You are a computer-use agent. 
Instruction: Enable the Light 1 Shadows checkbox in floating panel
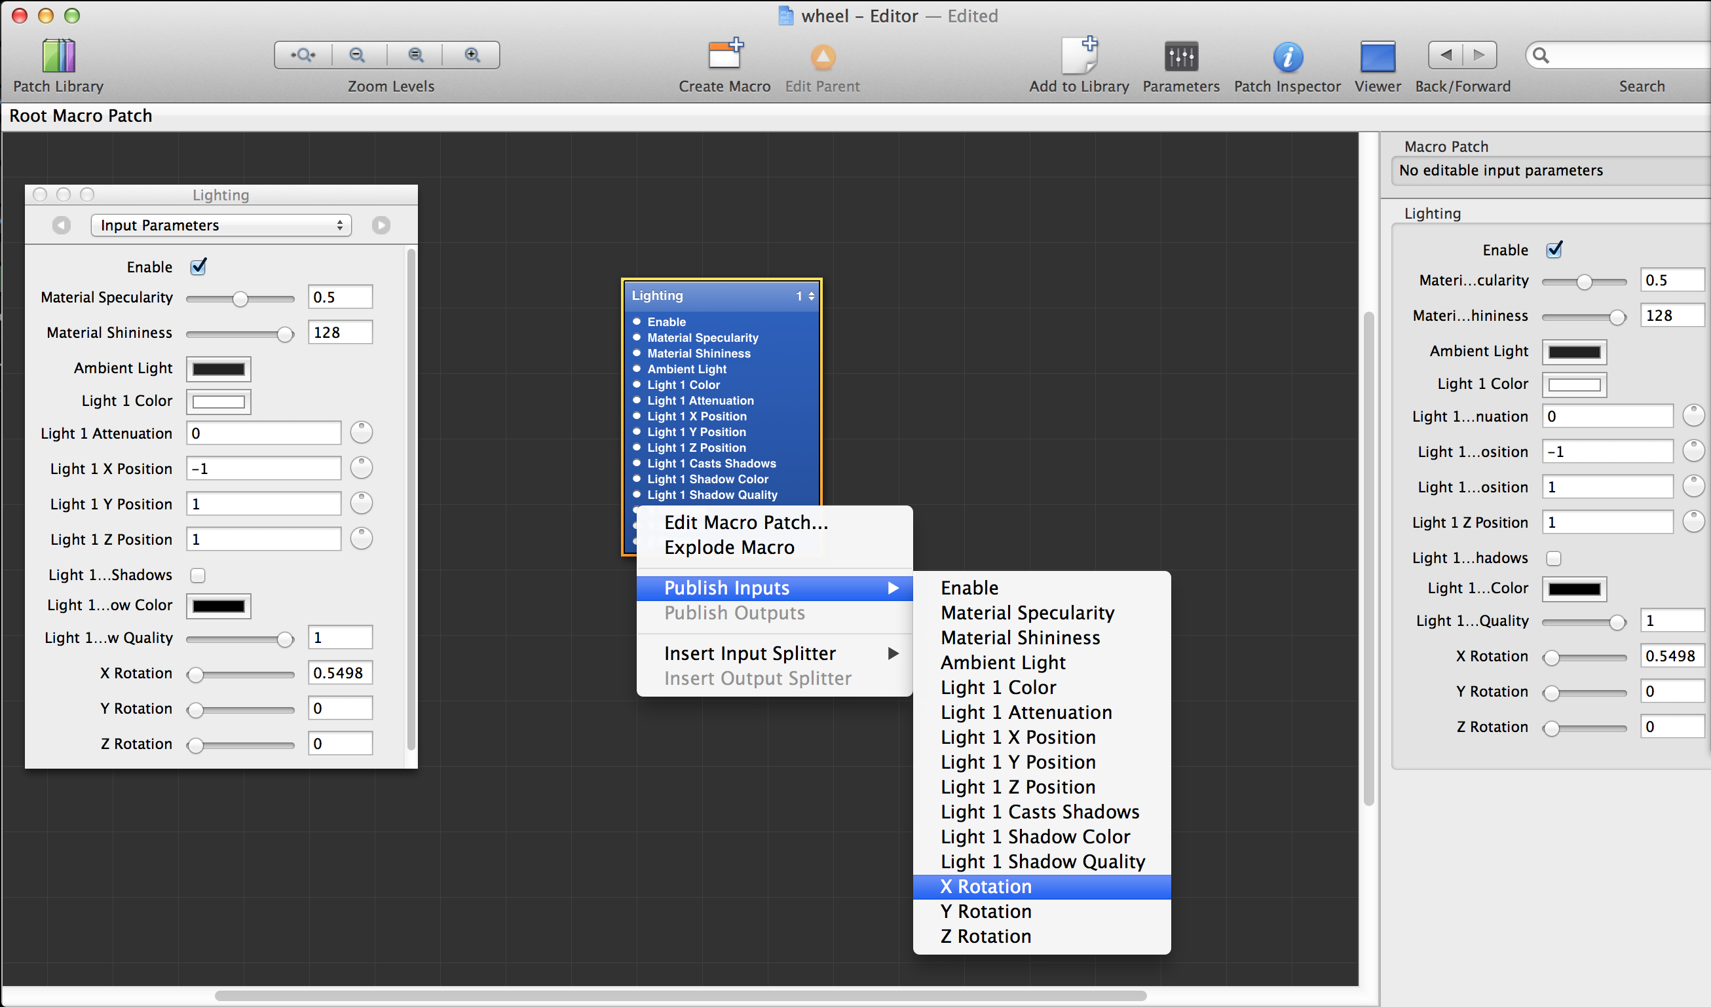click(198, 576)
